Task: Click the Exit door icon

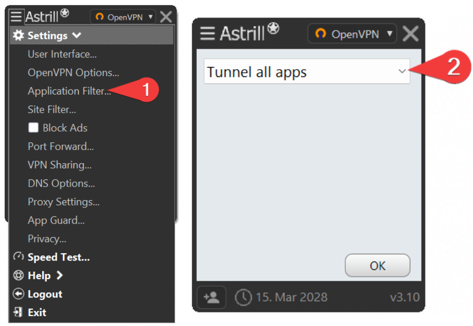Action: pos(18,312)
